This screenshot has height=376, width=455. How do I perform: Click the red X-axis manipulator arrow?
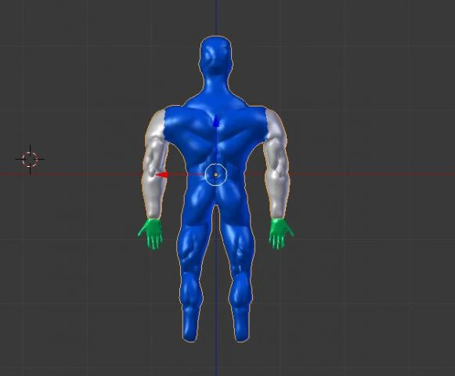coord(161,175)
